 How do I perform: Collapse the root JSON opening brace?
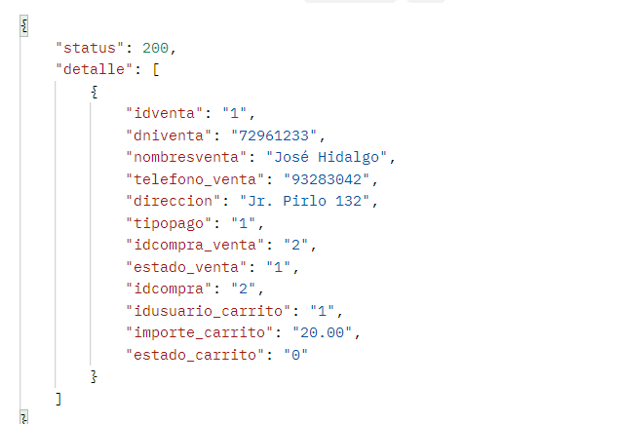point(23,23)
